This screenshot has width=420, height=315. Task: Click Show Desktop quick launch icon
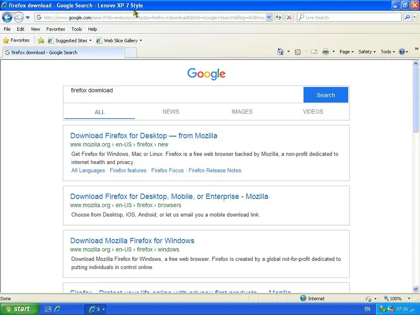click(48, 309)
